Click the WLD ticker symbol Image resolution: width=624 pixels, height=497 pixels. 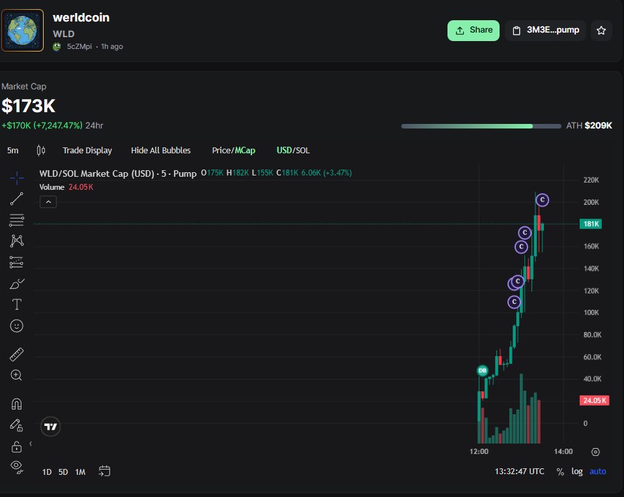click(x=64, y=34)
